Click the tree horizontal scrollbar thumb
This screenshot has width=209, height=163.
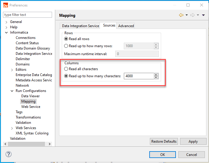(x=26, y=144)
